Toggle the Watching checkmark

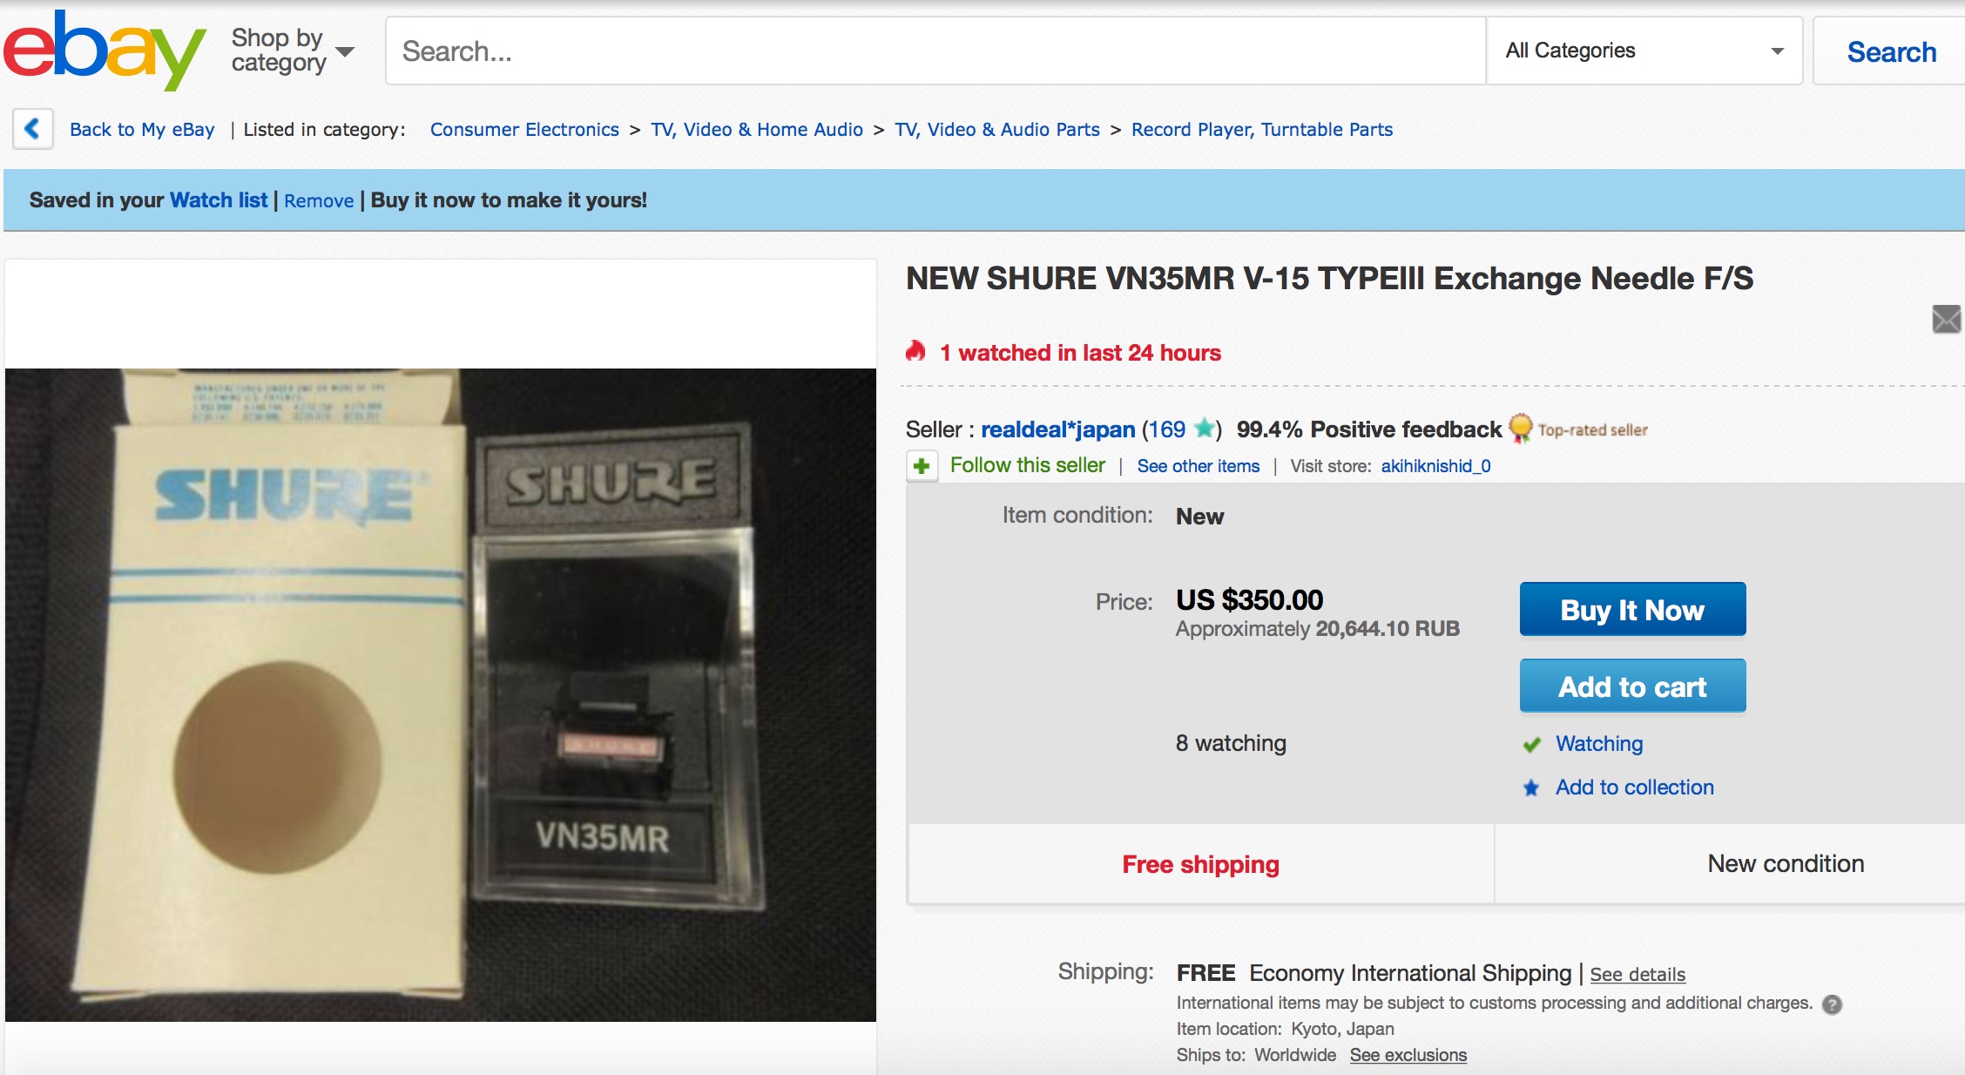click(1532, 745)
